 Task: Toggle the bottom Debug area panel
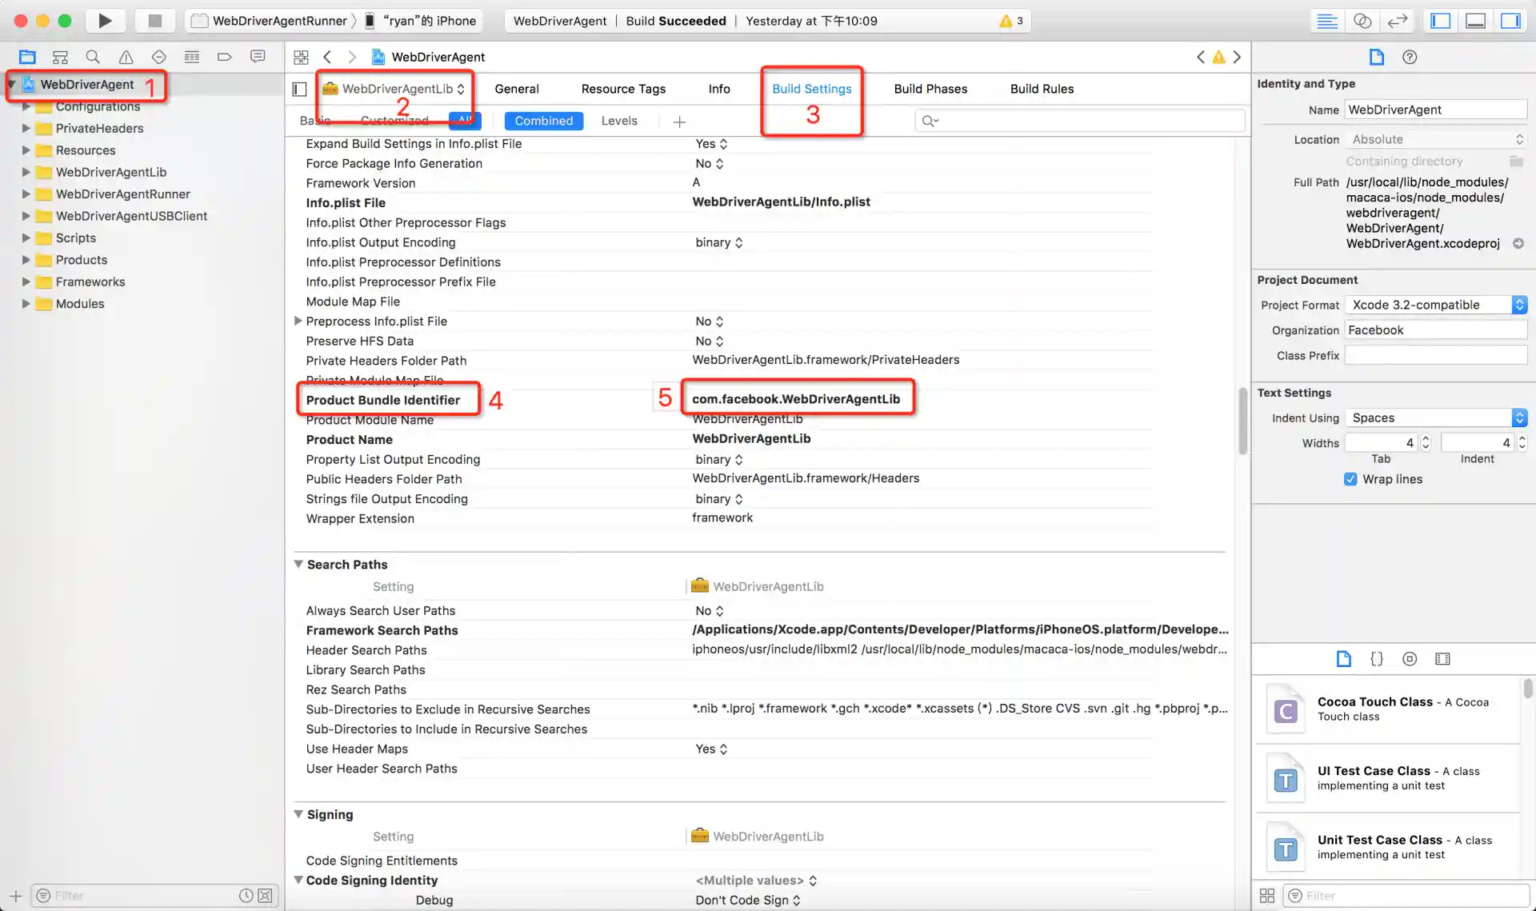coord(1475,21)
